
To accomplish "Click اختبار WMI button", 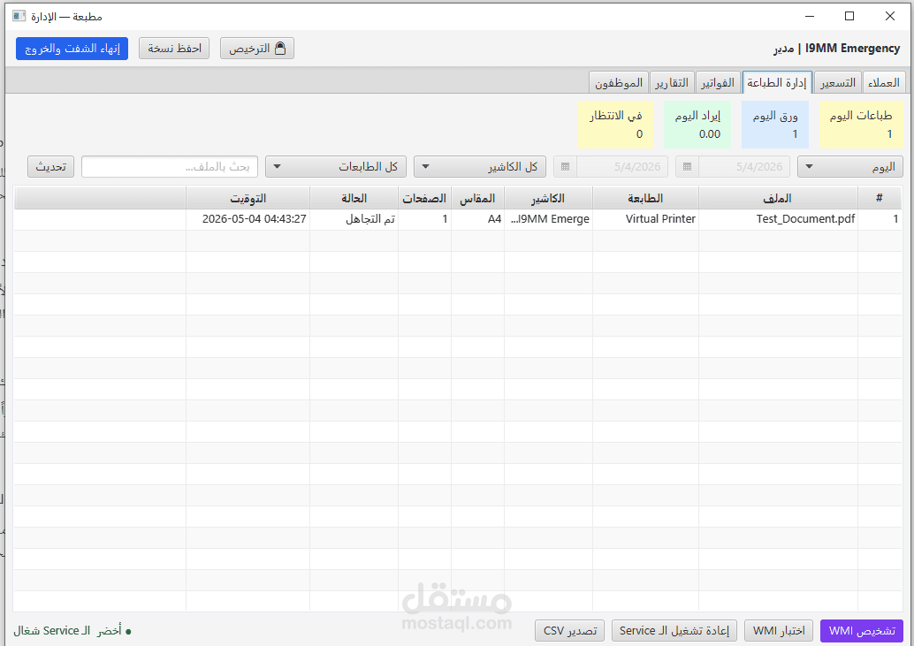I will pyautogui.click(x=779, y=631).
